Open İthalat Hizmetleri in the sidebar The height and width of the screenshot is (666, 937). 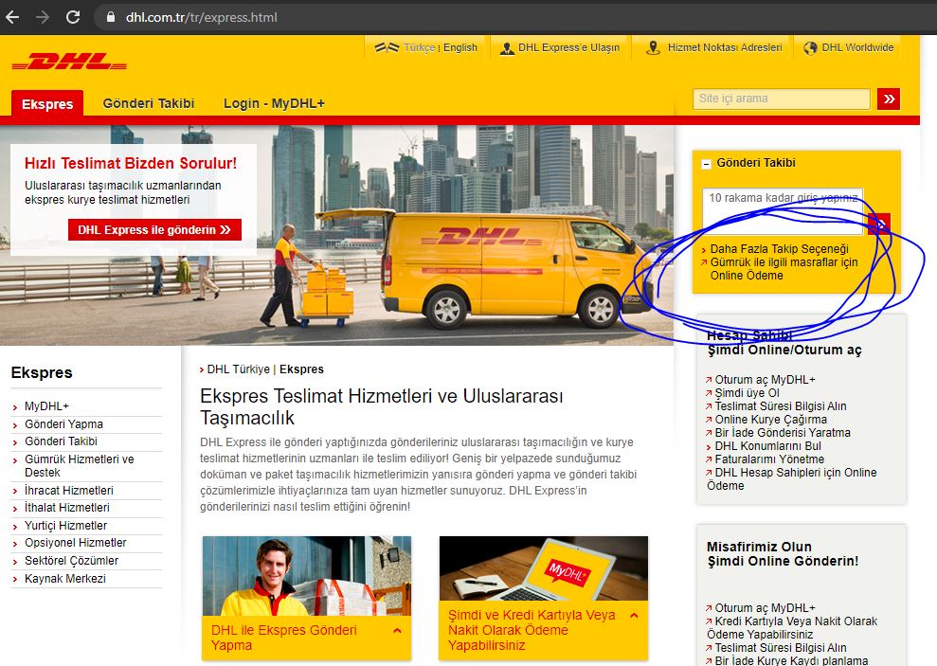pyautogui.click(x=67, y=508)
